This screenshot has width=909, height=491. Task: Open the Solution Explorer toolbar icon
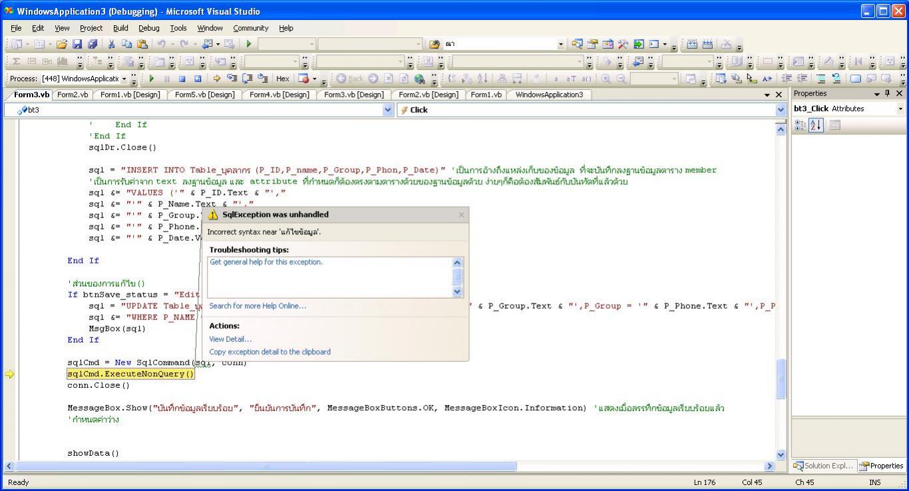coord(577,44)
